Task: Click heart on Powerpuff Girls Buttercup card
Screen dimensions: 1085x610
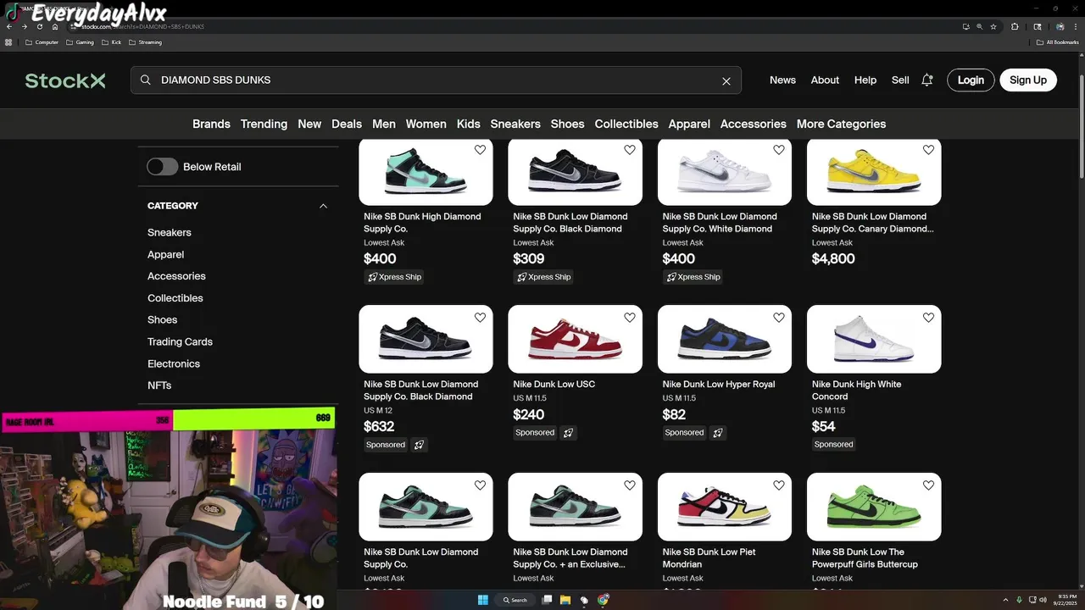Action: [x=928, y=485]
